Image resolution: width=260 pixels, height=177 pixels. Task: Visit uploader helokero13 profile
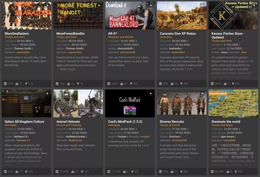23,141
